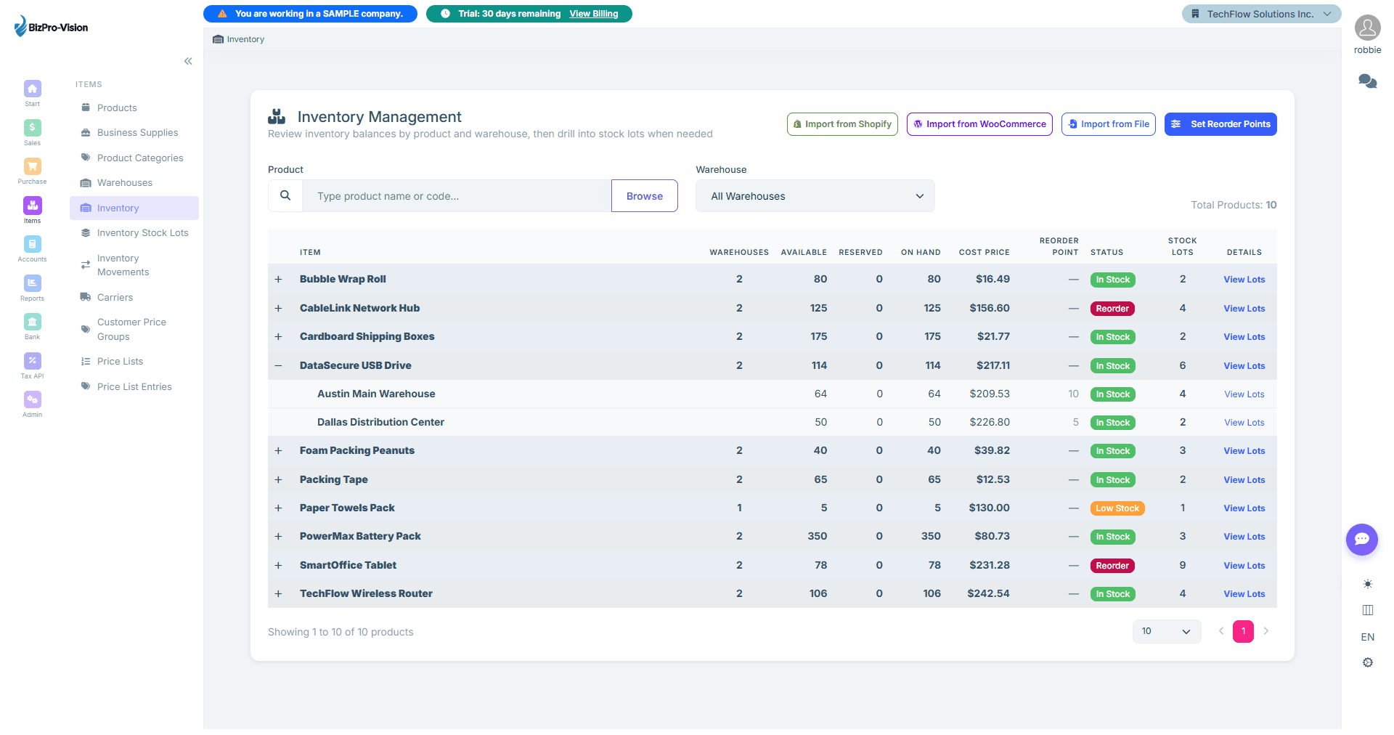The width and height of the screenshot is (1394, 735).
Task: Select page 1 in pagination
Action: [1243, 631]
